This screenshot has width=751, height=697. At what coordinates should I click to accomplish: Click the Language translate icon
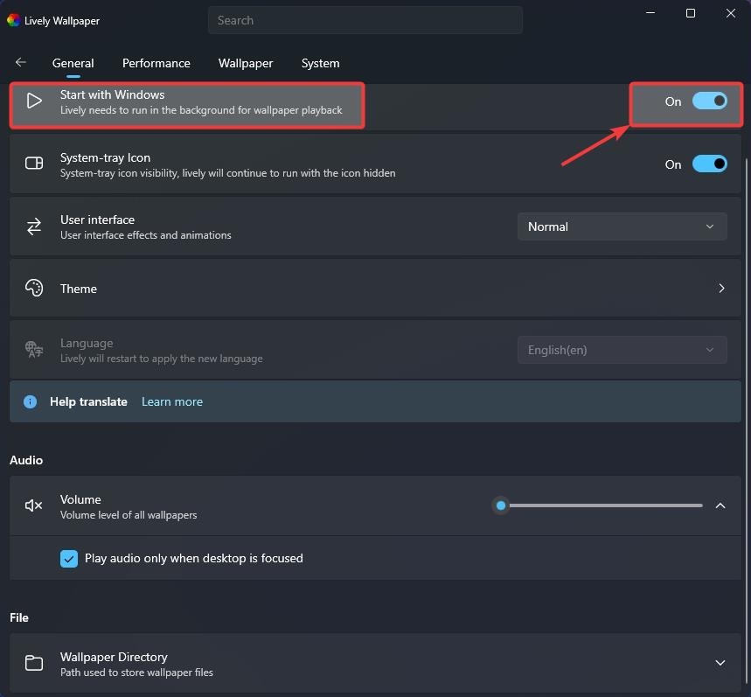point(34,350)
